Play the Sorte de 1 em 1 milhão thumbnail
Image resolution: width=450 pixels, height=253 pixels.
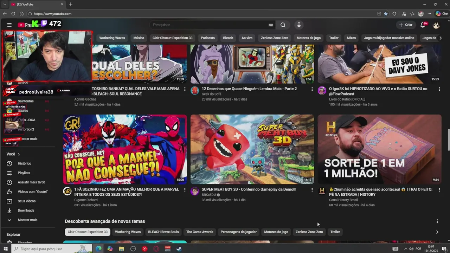(x=380, y=149)
